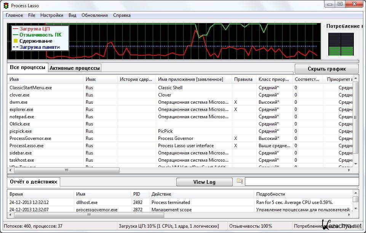Select the Все процессы tab
Screen dimensions: 366x233
pos(27,68)
